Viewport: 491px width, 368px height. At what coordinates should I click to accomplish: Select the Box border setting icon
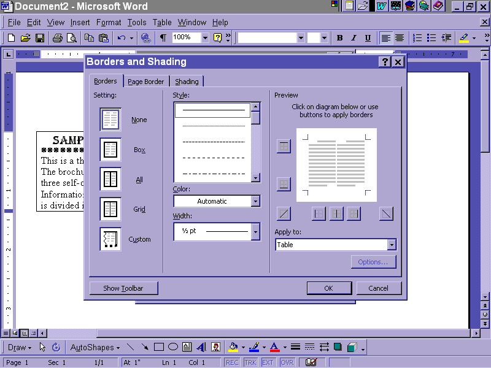click(110, 150)
